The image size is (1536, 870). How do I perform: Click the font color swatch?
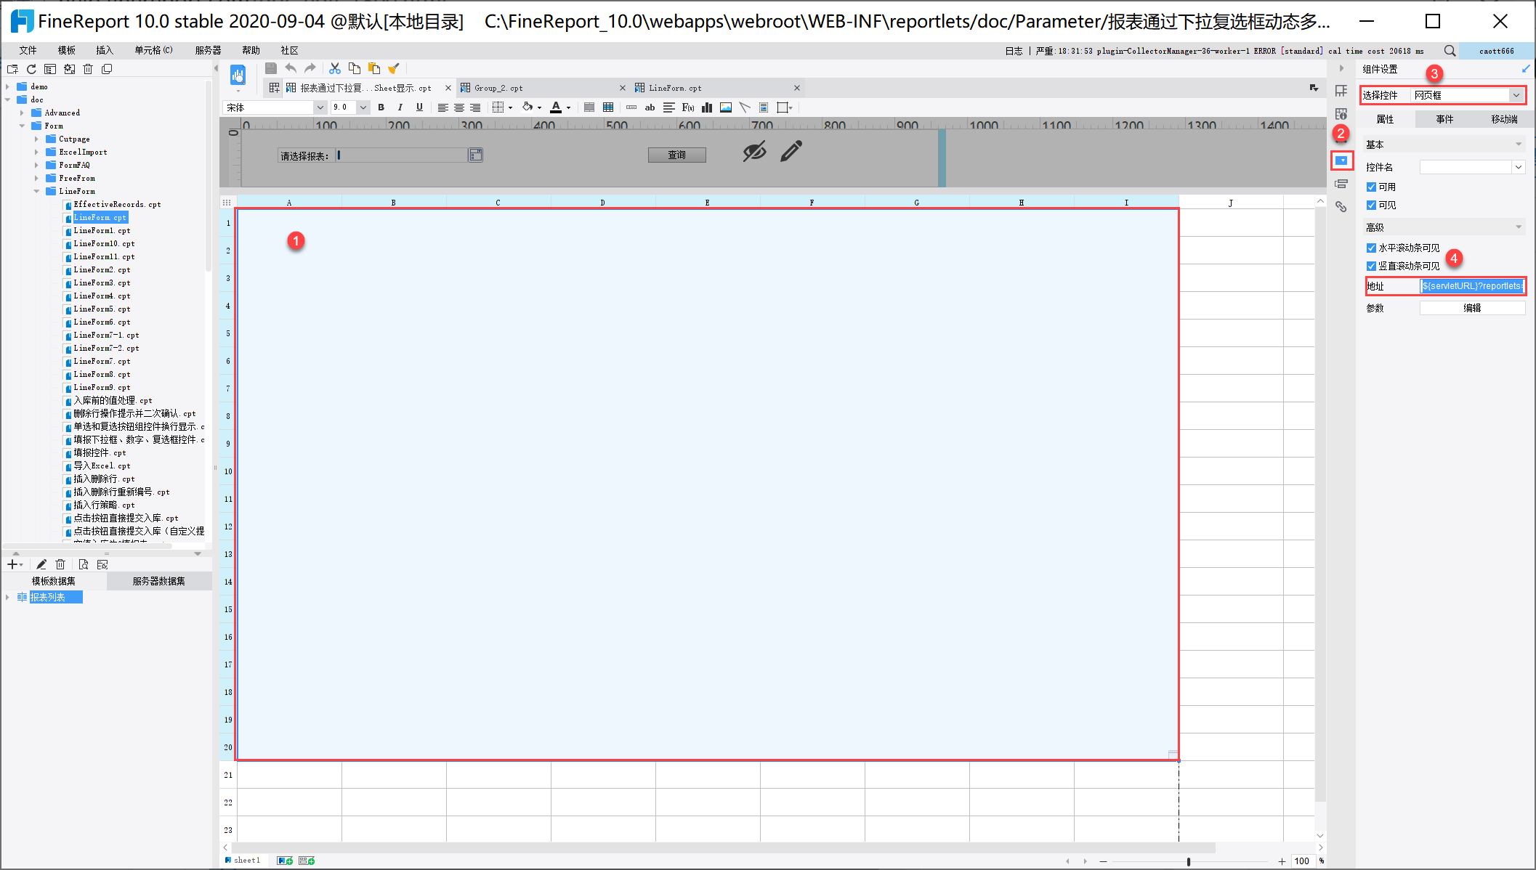[x=556, y=107]
